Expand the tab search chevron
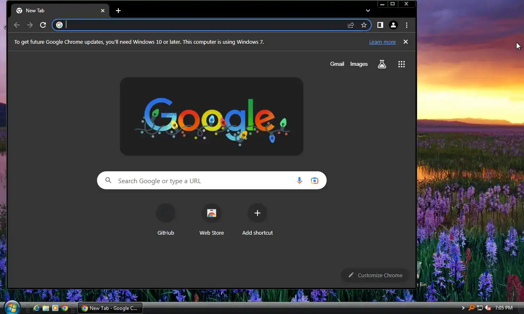 368,11
